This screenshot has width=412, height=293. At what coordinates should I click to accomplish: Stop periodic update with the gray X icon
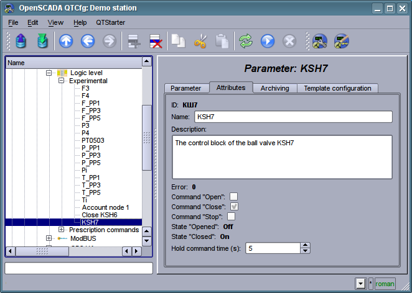pyautogui.click(x=289, y=41)
